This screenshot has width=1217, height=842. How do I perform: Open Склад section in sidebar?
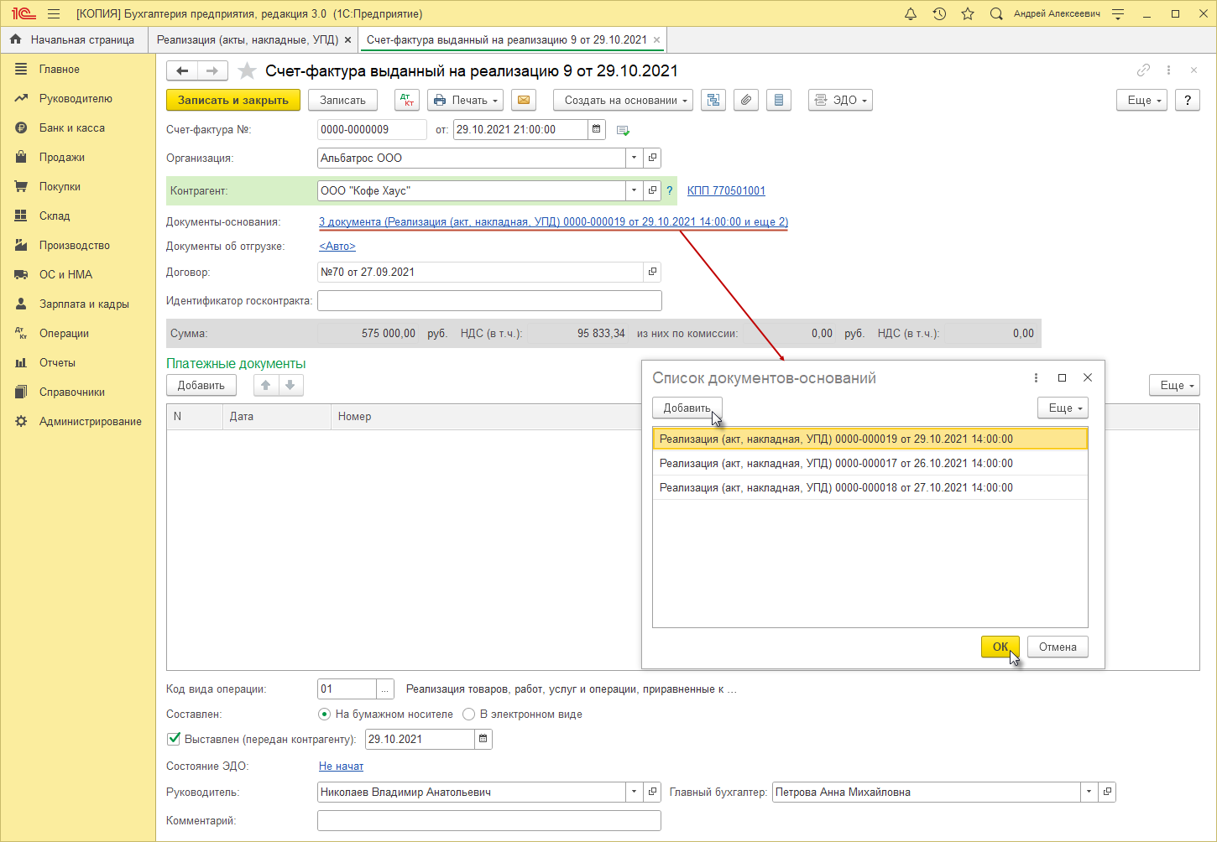(55, 216)
